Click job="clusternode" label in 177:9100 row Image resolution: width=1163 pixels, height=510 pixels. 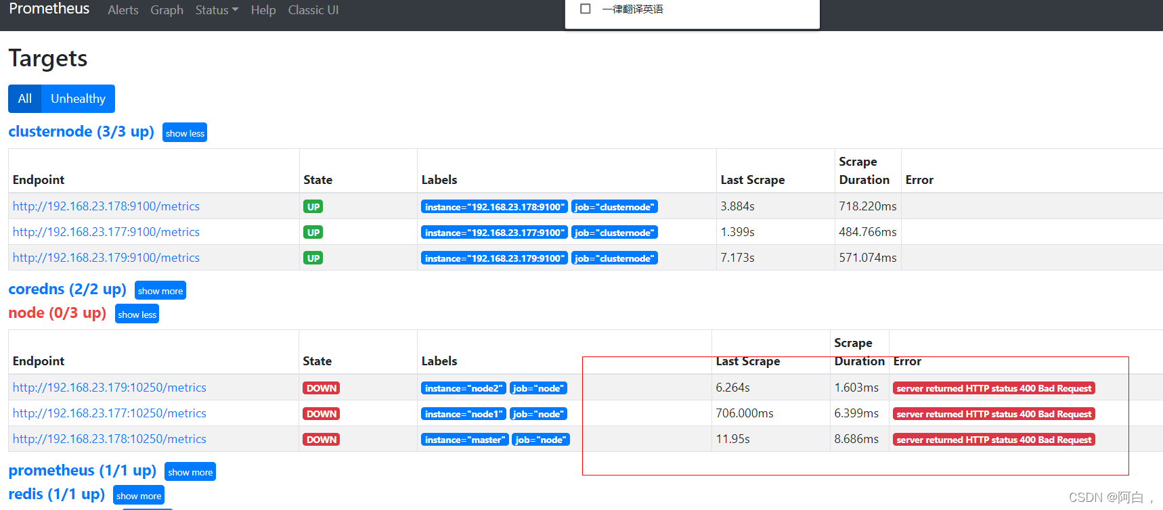point(615,233)
